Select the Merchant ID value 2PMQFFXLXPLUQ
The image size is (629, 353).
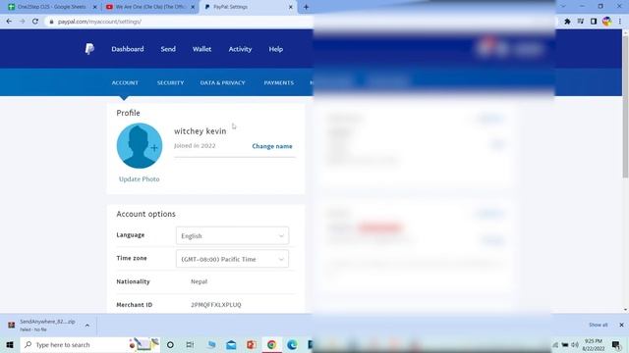click(216, 305)
